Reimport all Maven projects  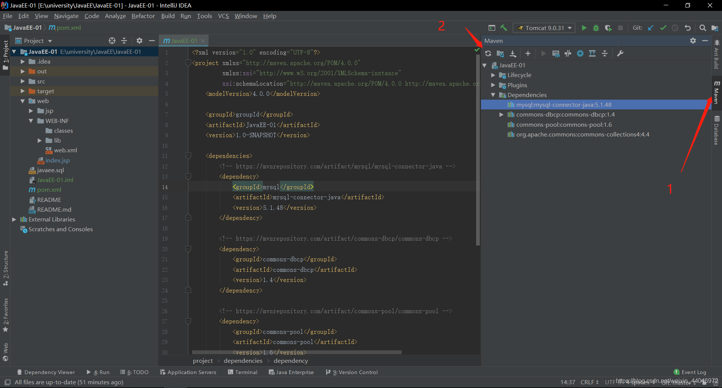coord(488,53)
